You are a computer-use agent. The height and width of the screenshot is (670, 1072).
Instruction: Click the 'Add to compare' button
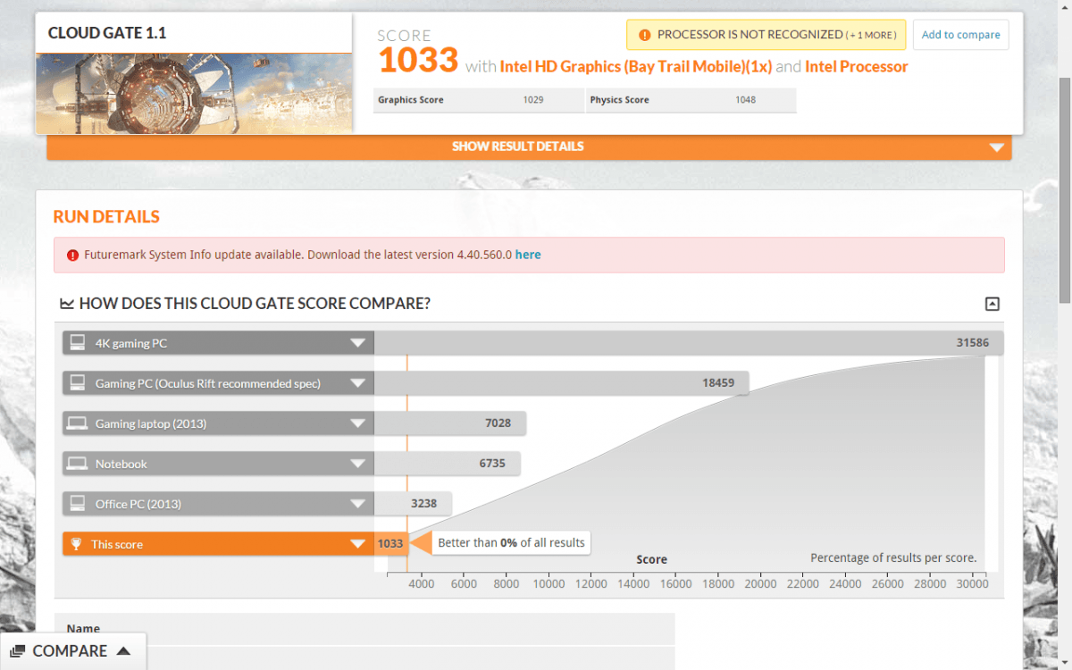tap(961, 35)
